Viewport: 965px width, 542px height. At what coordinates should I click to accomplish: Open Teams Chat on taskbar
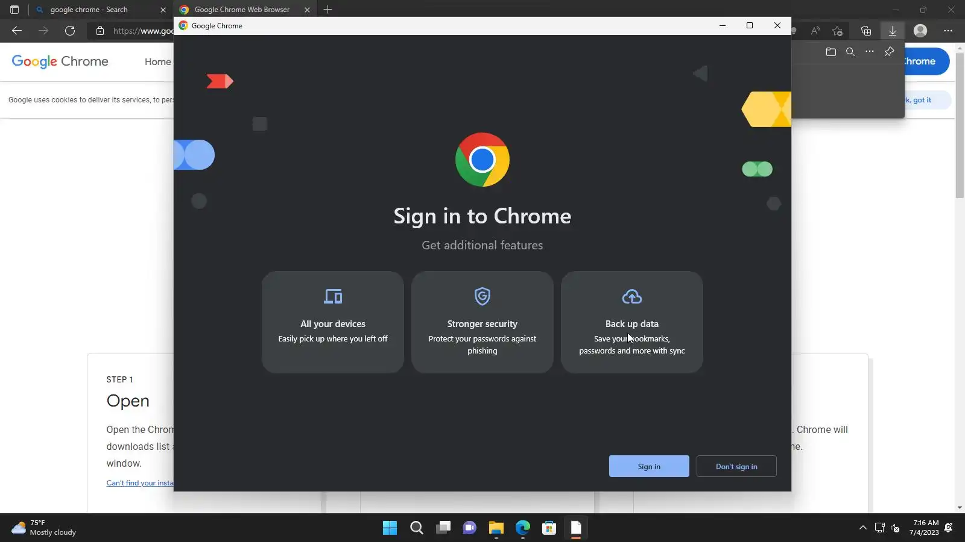click(x=470, y=528)
